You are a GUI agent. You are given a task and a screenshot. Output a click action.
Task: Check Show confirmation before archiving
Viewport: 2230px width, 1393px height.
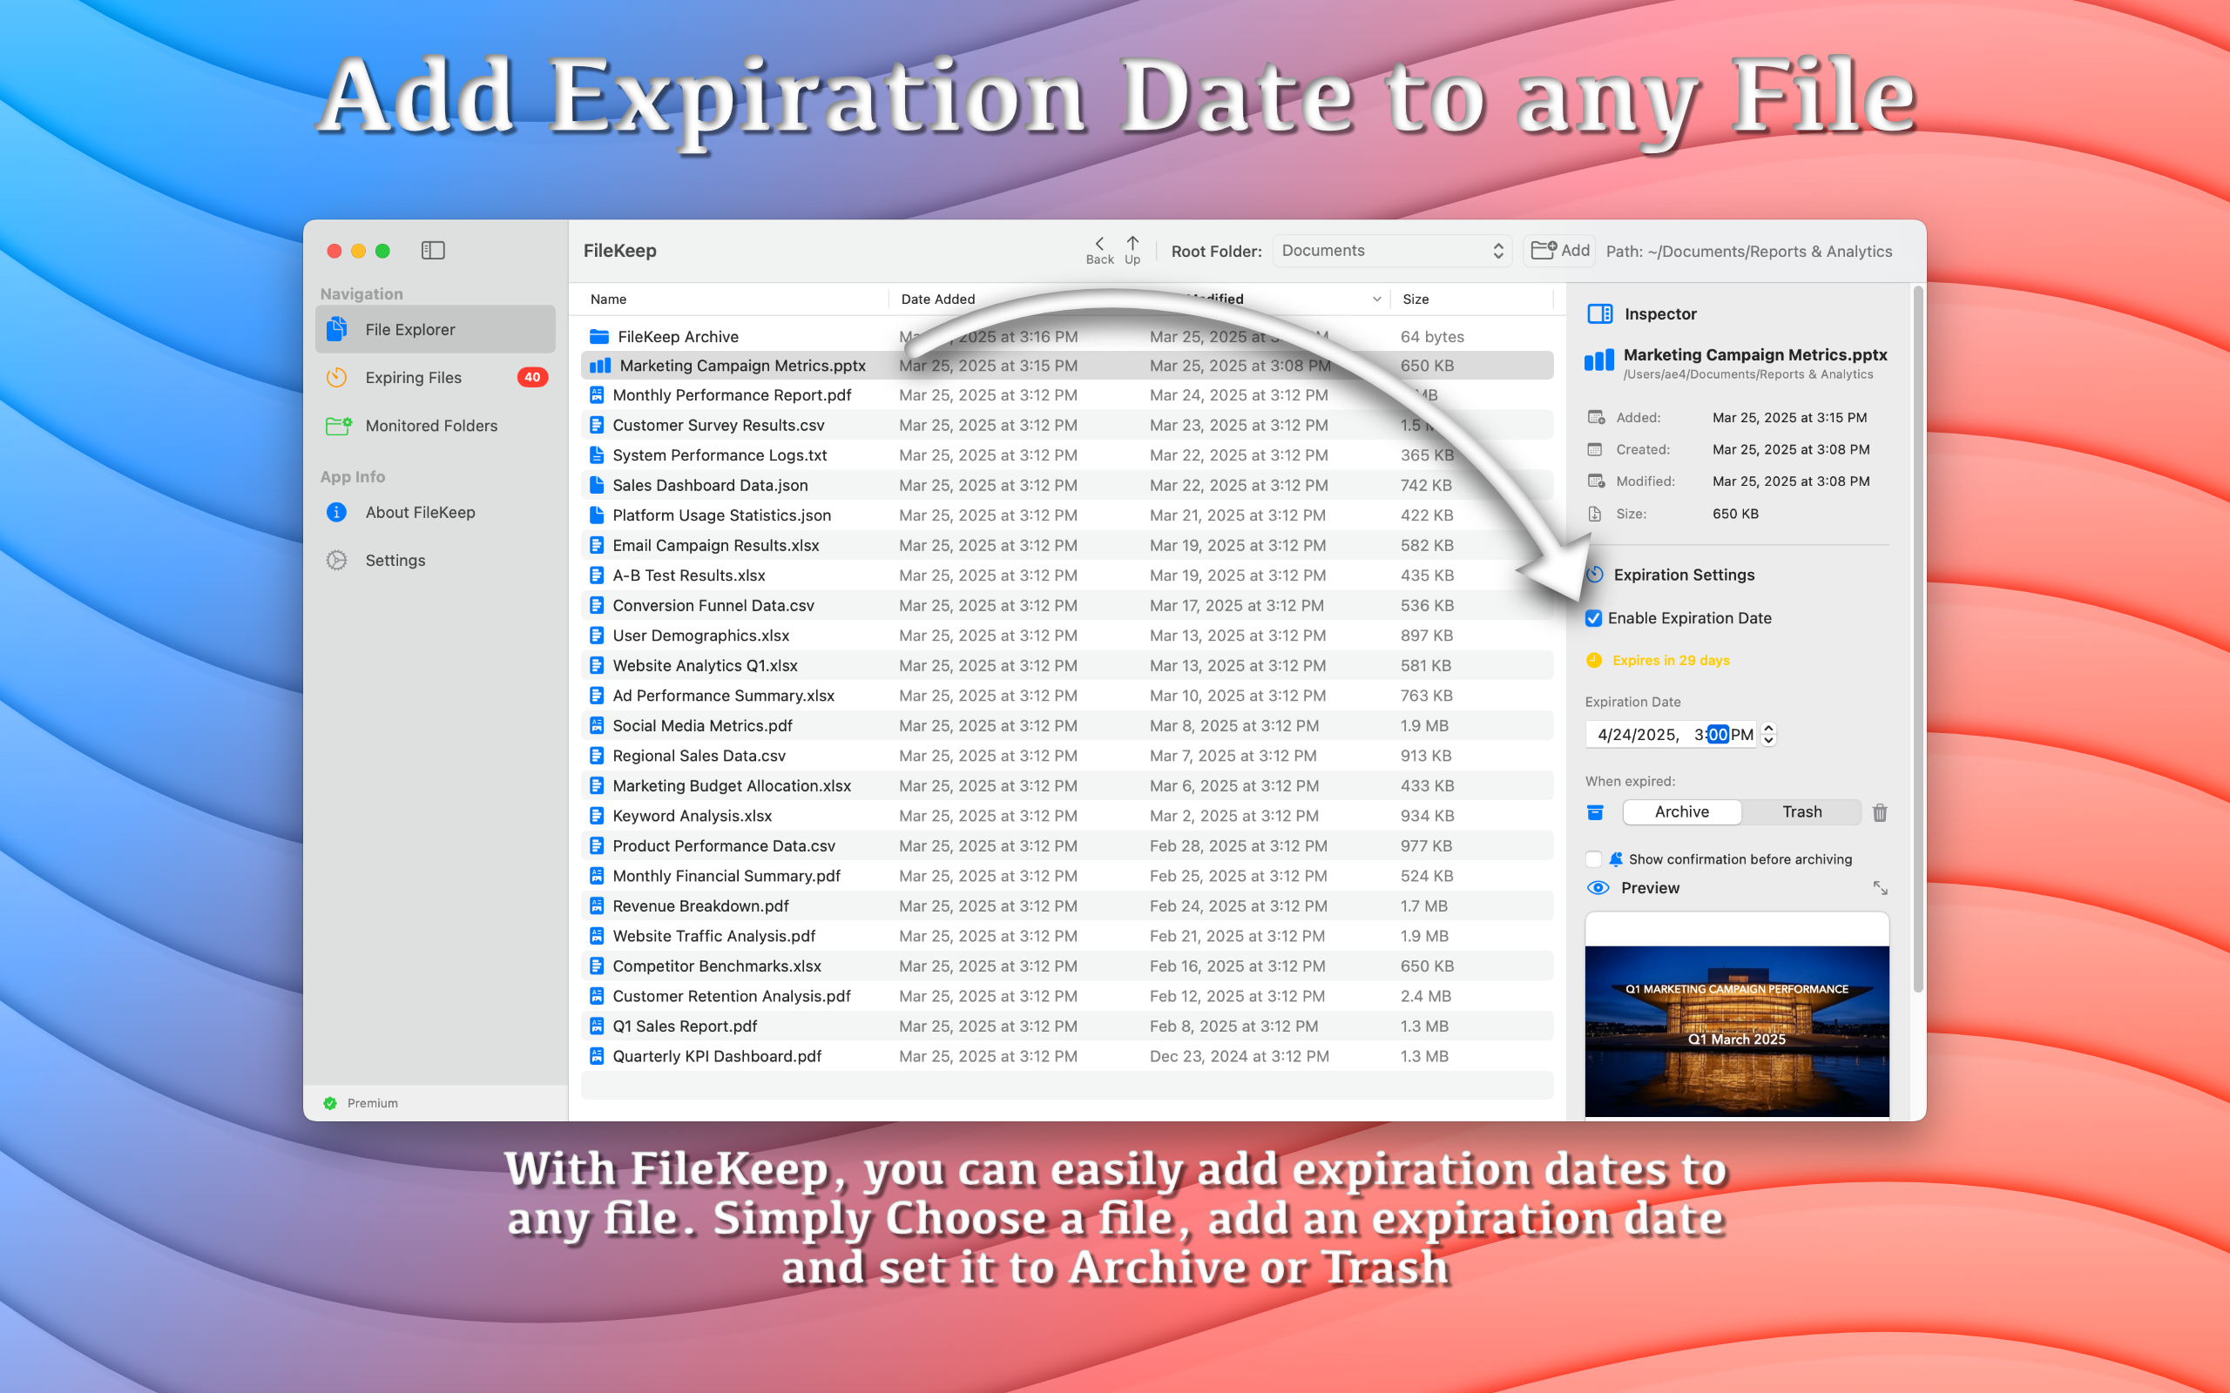coord(1593,858)
